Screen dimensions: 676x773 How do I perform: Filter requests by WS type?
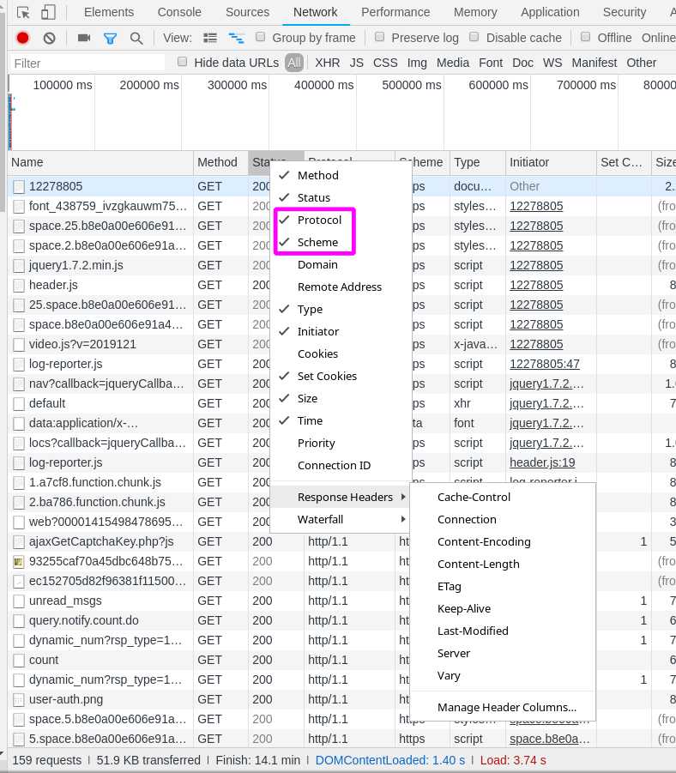(x=552, y=63)
